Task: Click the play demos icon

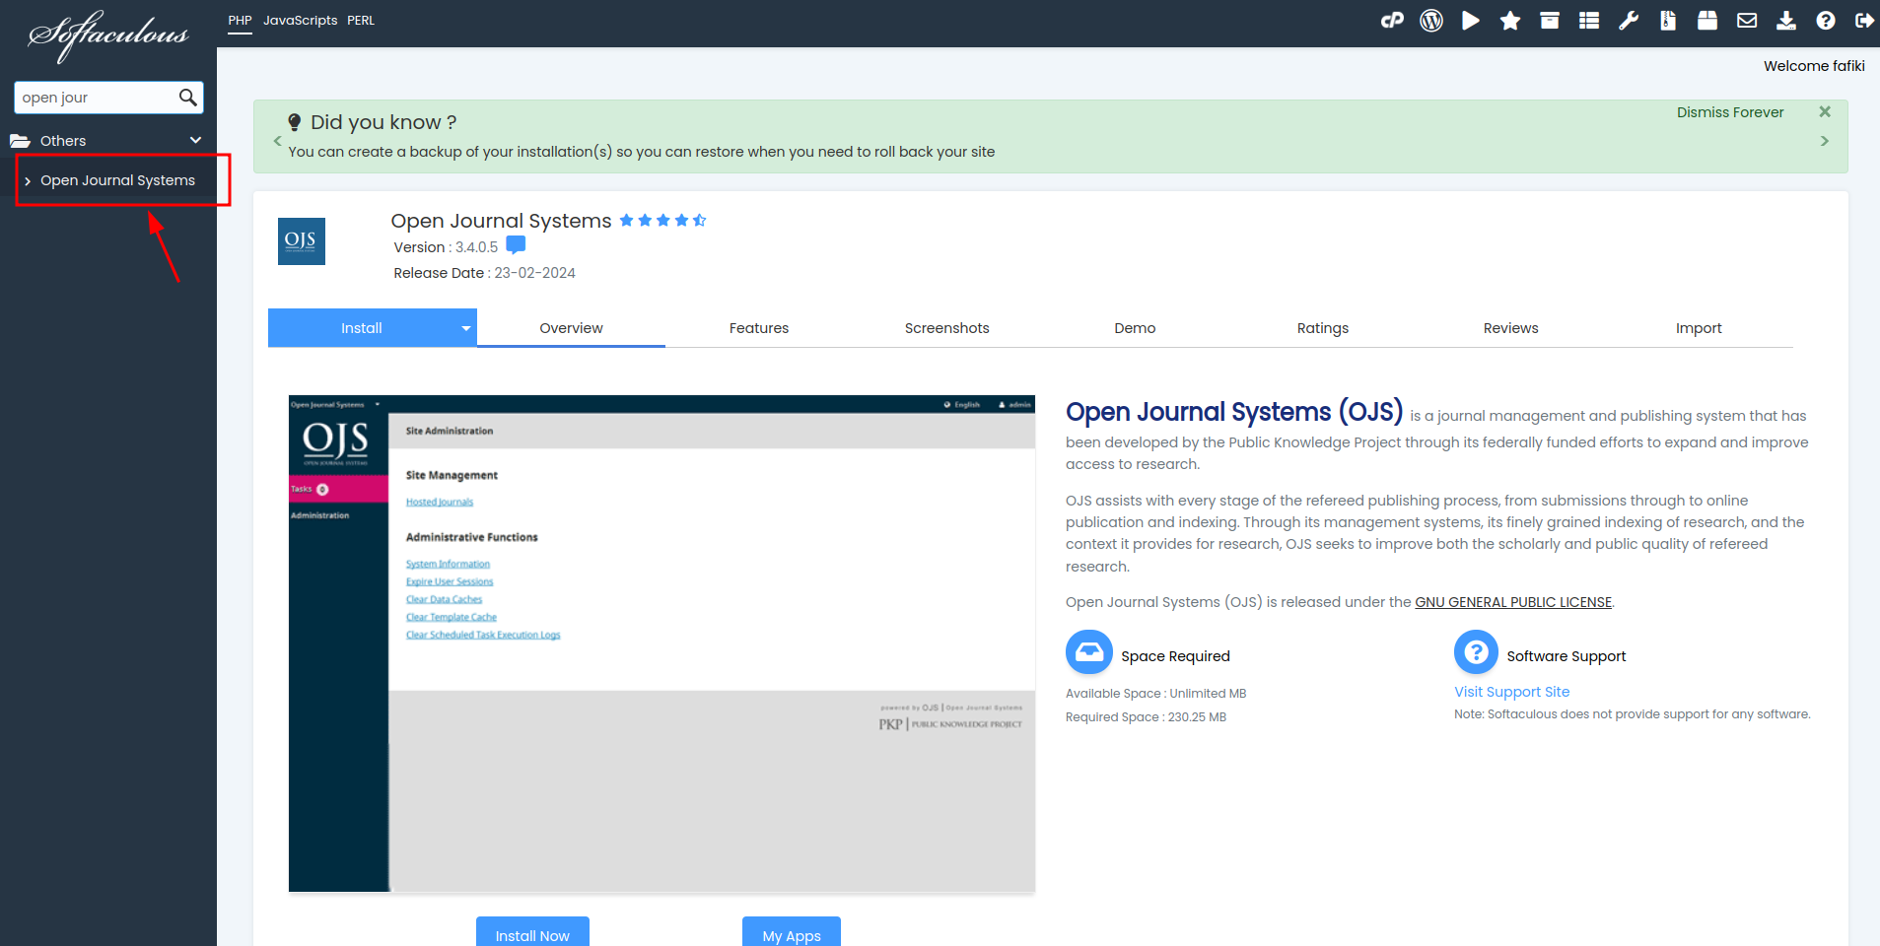Action: tap(1471, 20)
